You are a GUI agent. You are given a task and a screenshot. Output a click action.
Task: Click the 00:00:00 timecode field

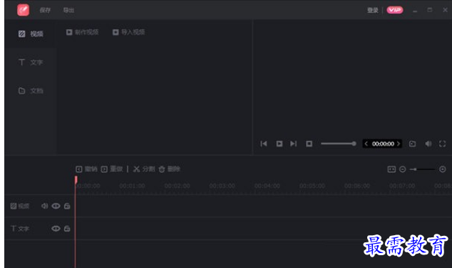pyautogui.click(x=383, y=143)
